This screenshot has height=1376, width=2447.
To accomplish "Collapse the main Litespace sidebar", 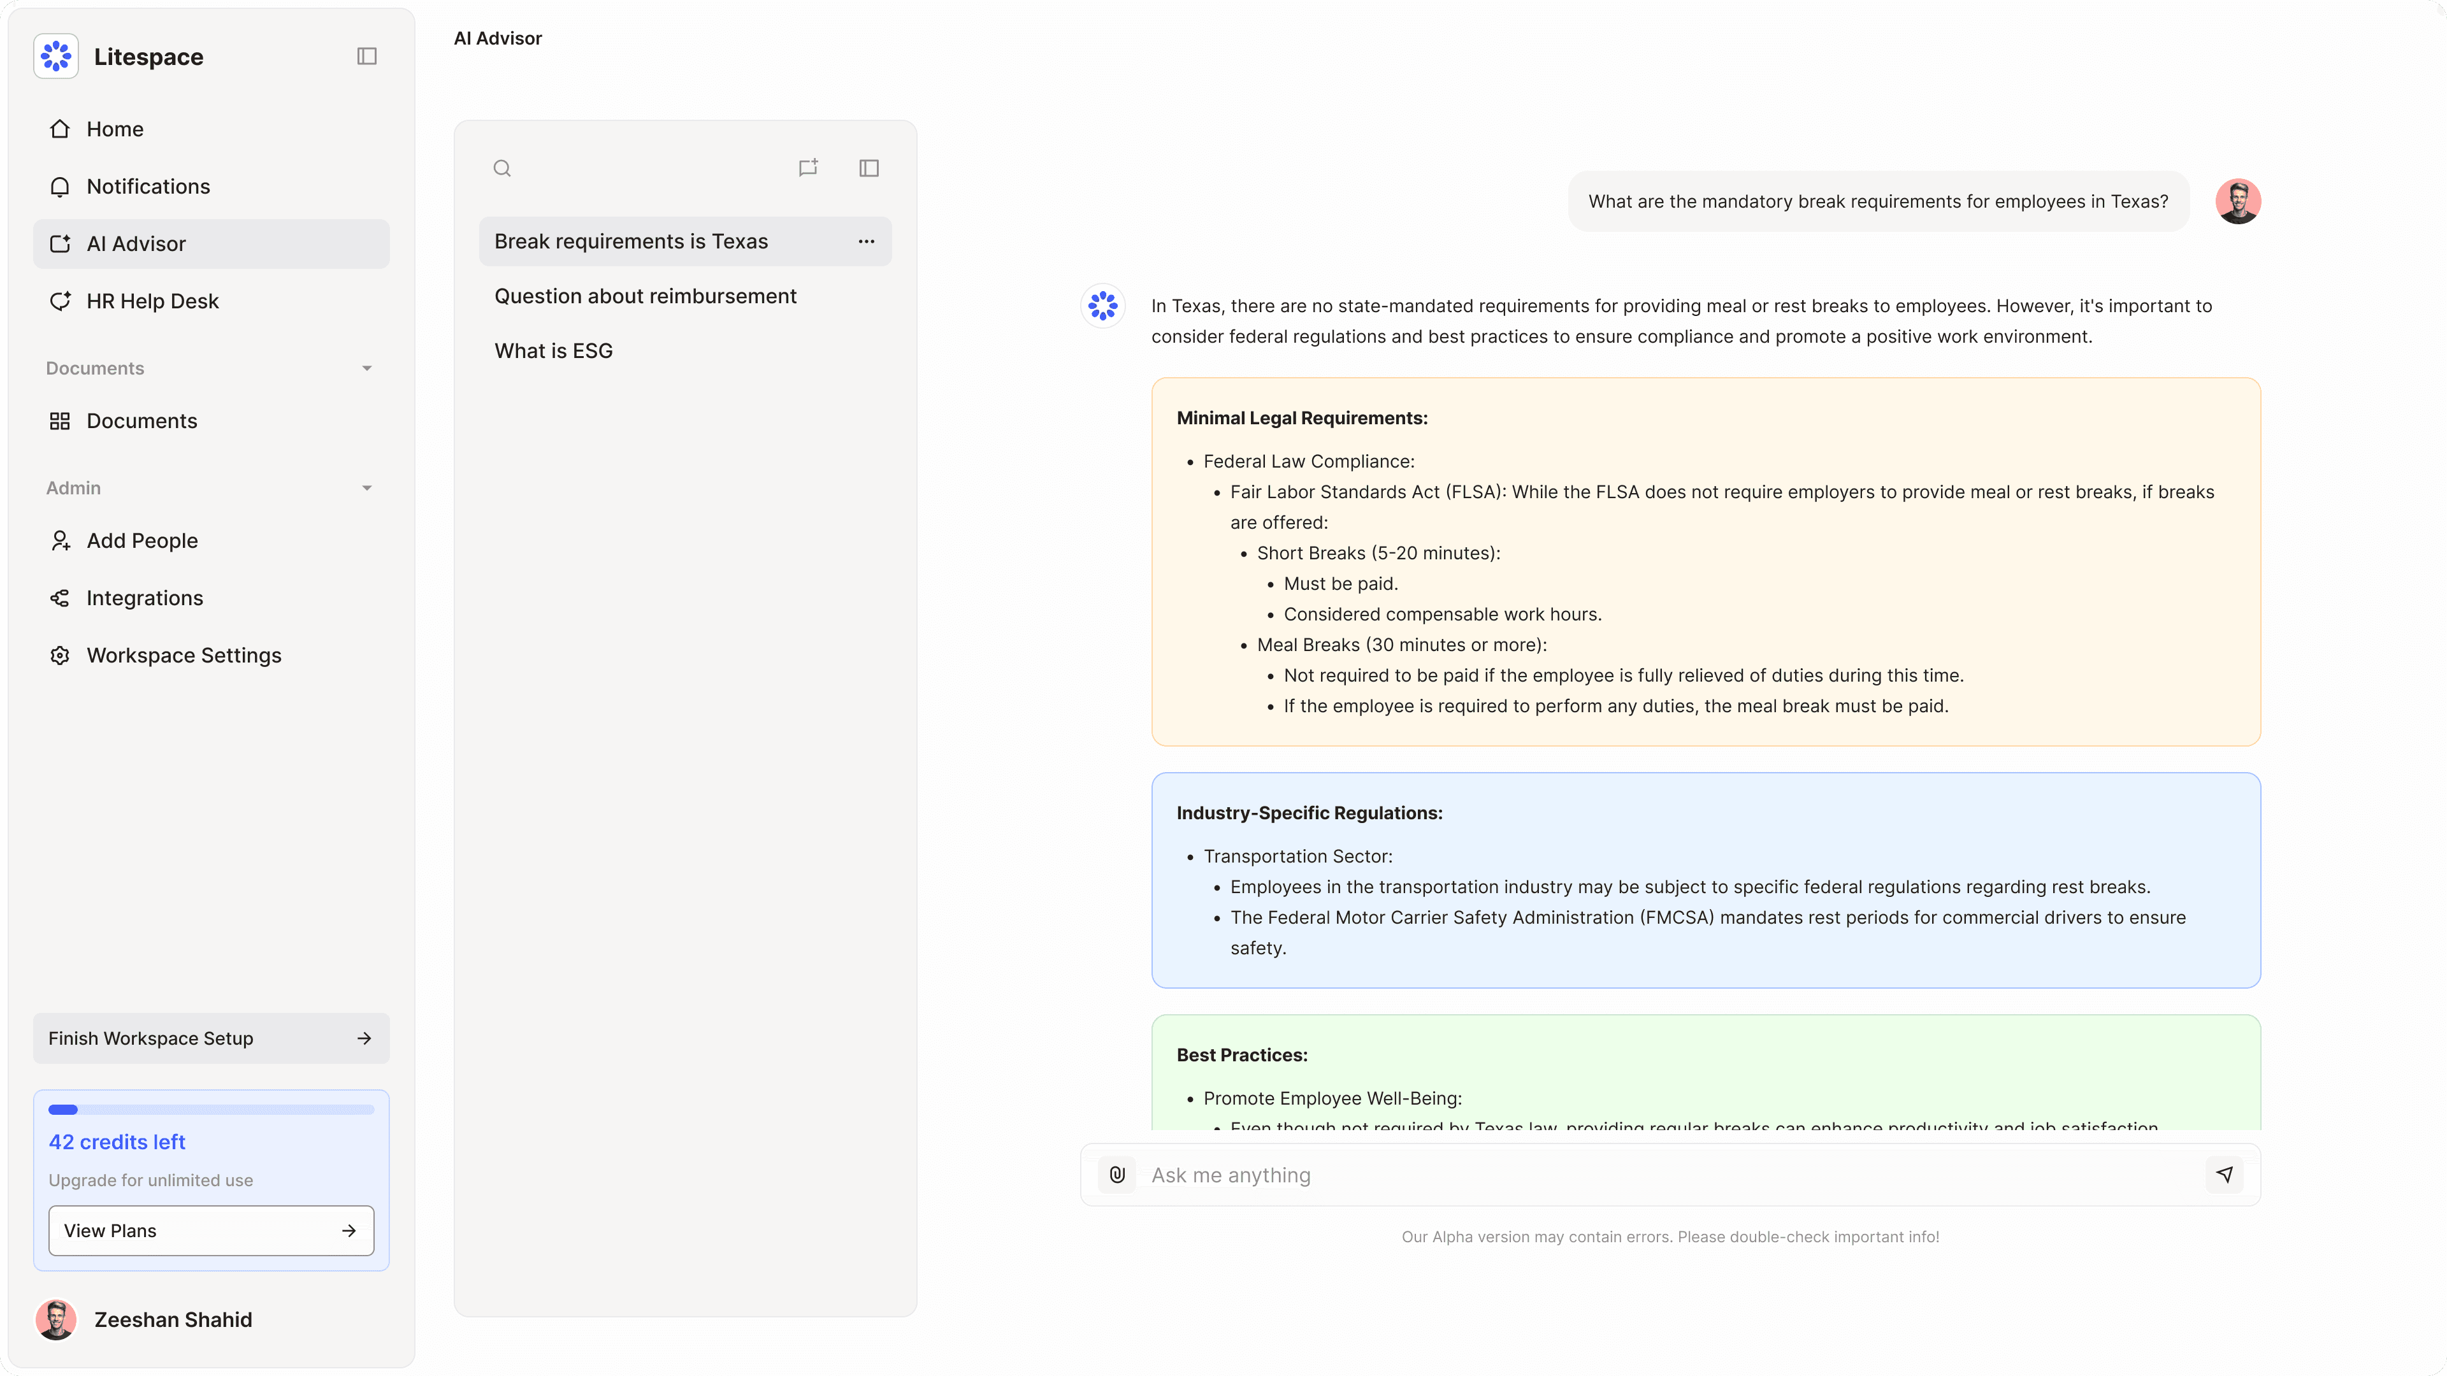I will [x=366, y=56].
